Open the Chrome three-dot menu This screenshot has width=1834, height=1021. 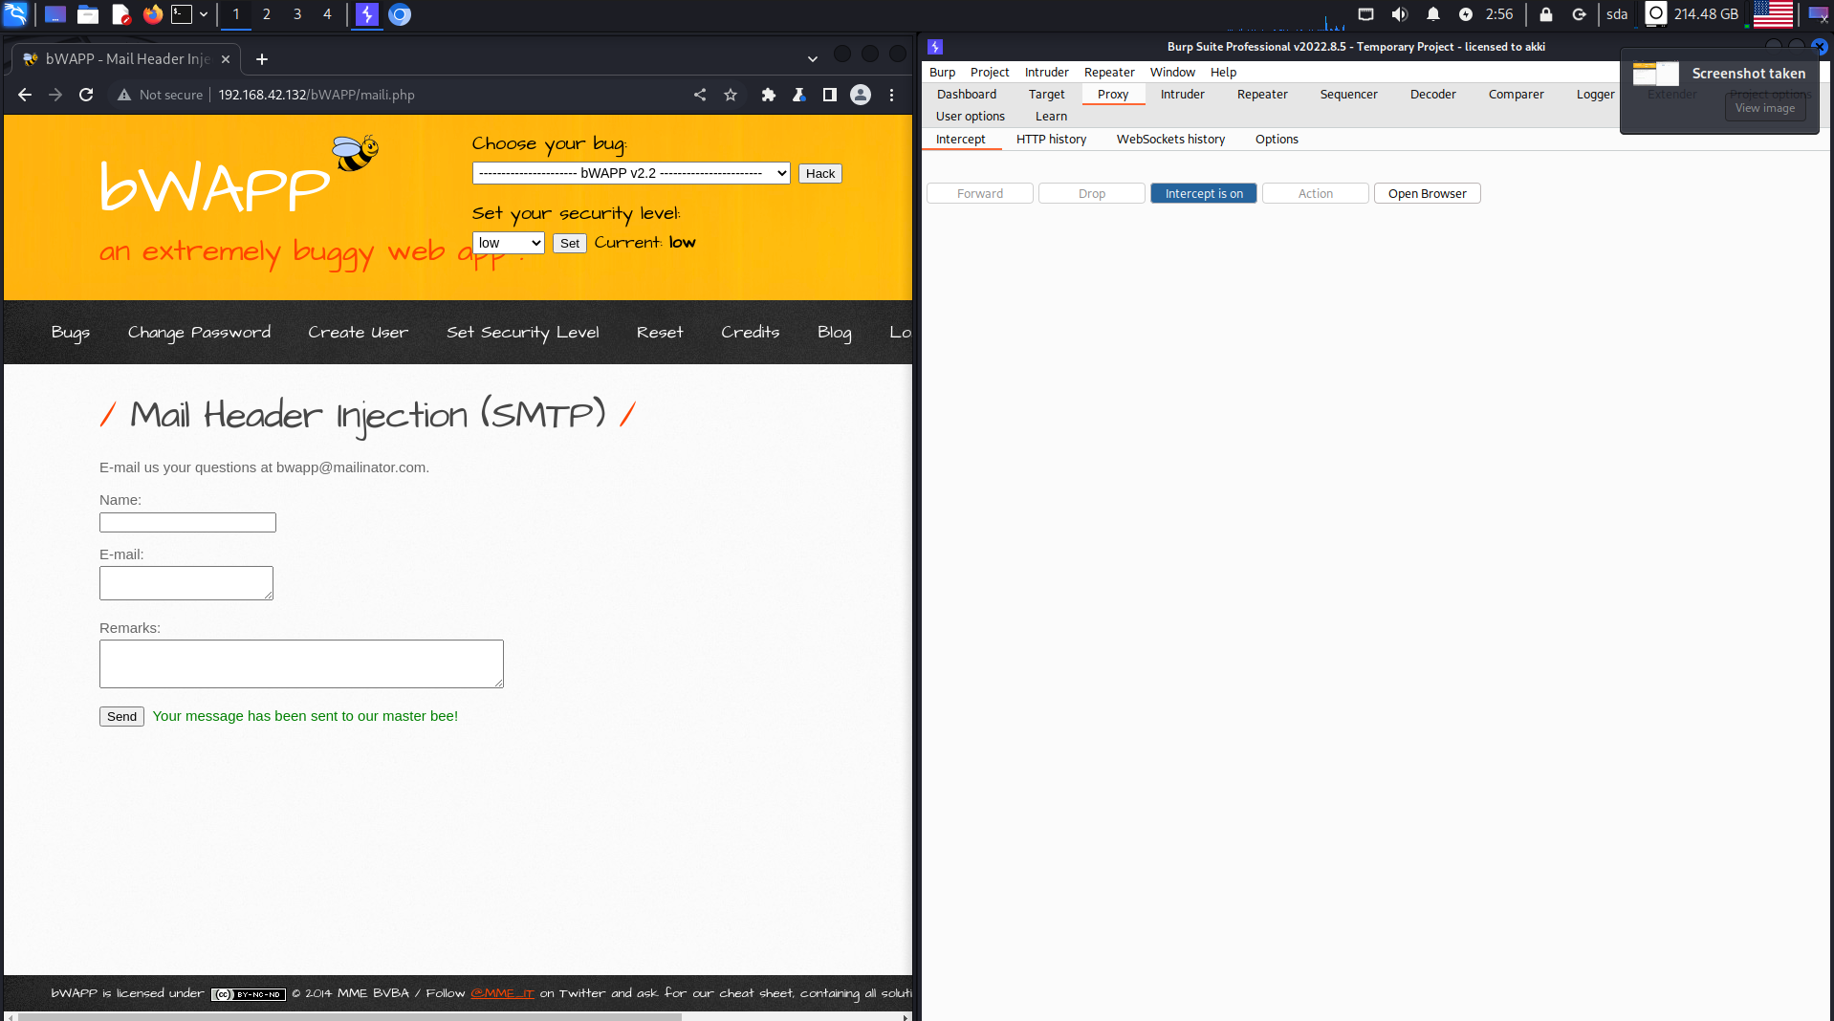coord(891,95)
